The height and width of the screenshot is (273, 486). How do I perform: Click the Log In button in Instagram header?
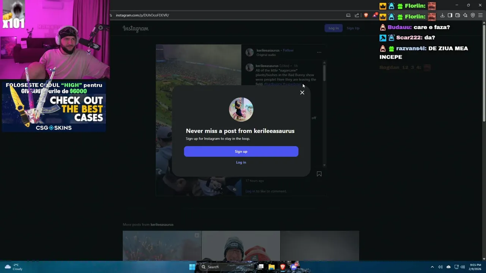tap(333, 28)
